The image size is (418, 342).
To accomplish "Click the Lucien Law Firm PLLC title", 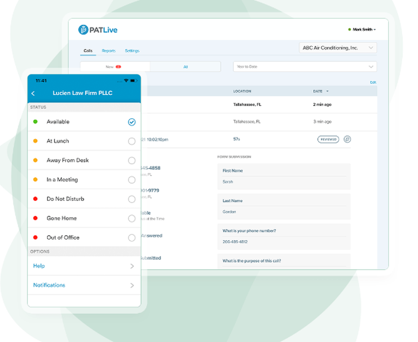I will tap(82, 93).
